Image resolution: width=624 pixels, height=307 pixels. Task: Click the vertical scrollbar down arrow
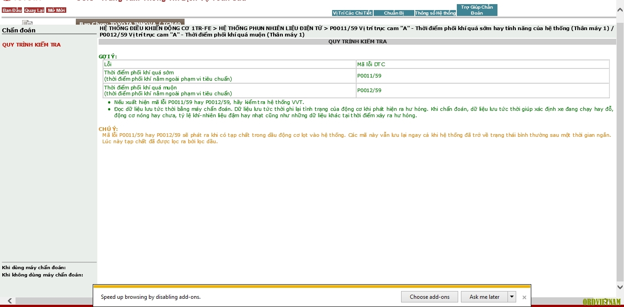coord(620,287)
